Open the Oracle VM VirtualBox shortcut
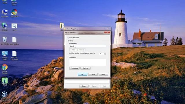Image resolution: width=185 pixels, height=104 pixels. (x=5, y=96)
